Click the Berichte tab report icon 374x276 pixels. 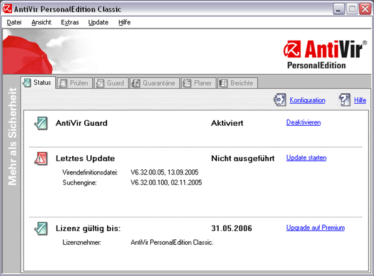(x=224, y=83)
